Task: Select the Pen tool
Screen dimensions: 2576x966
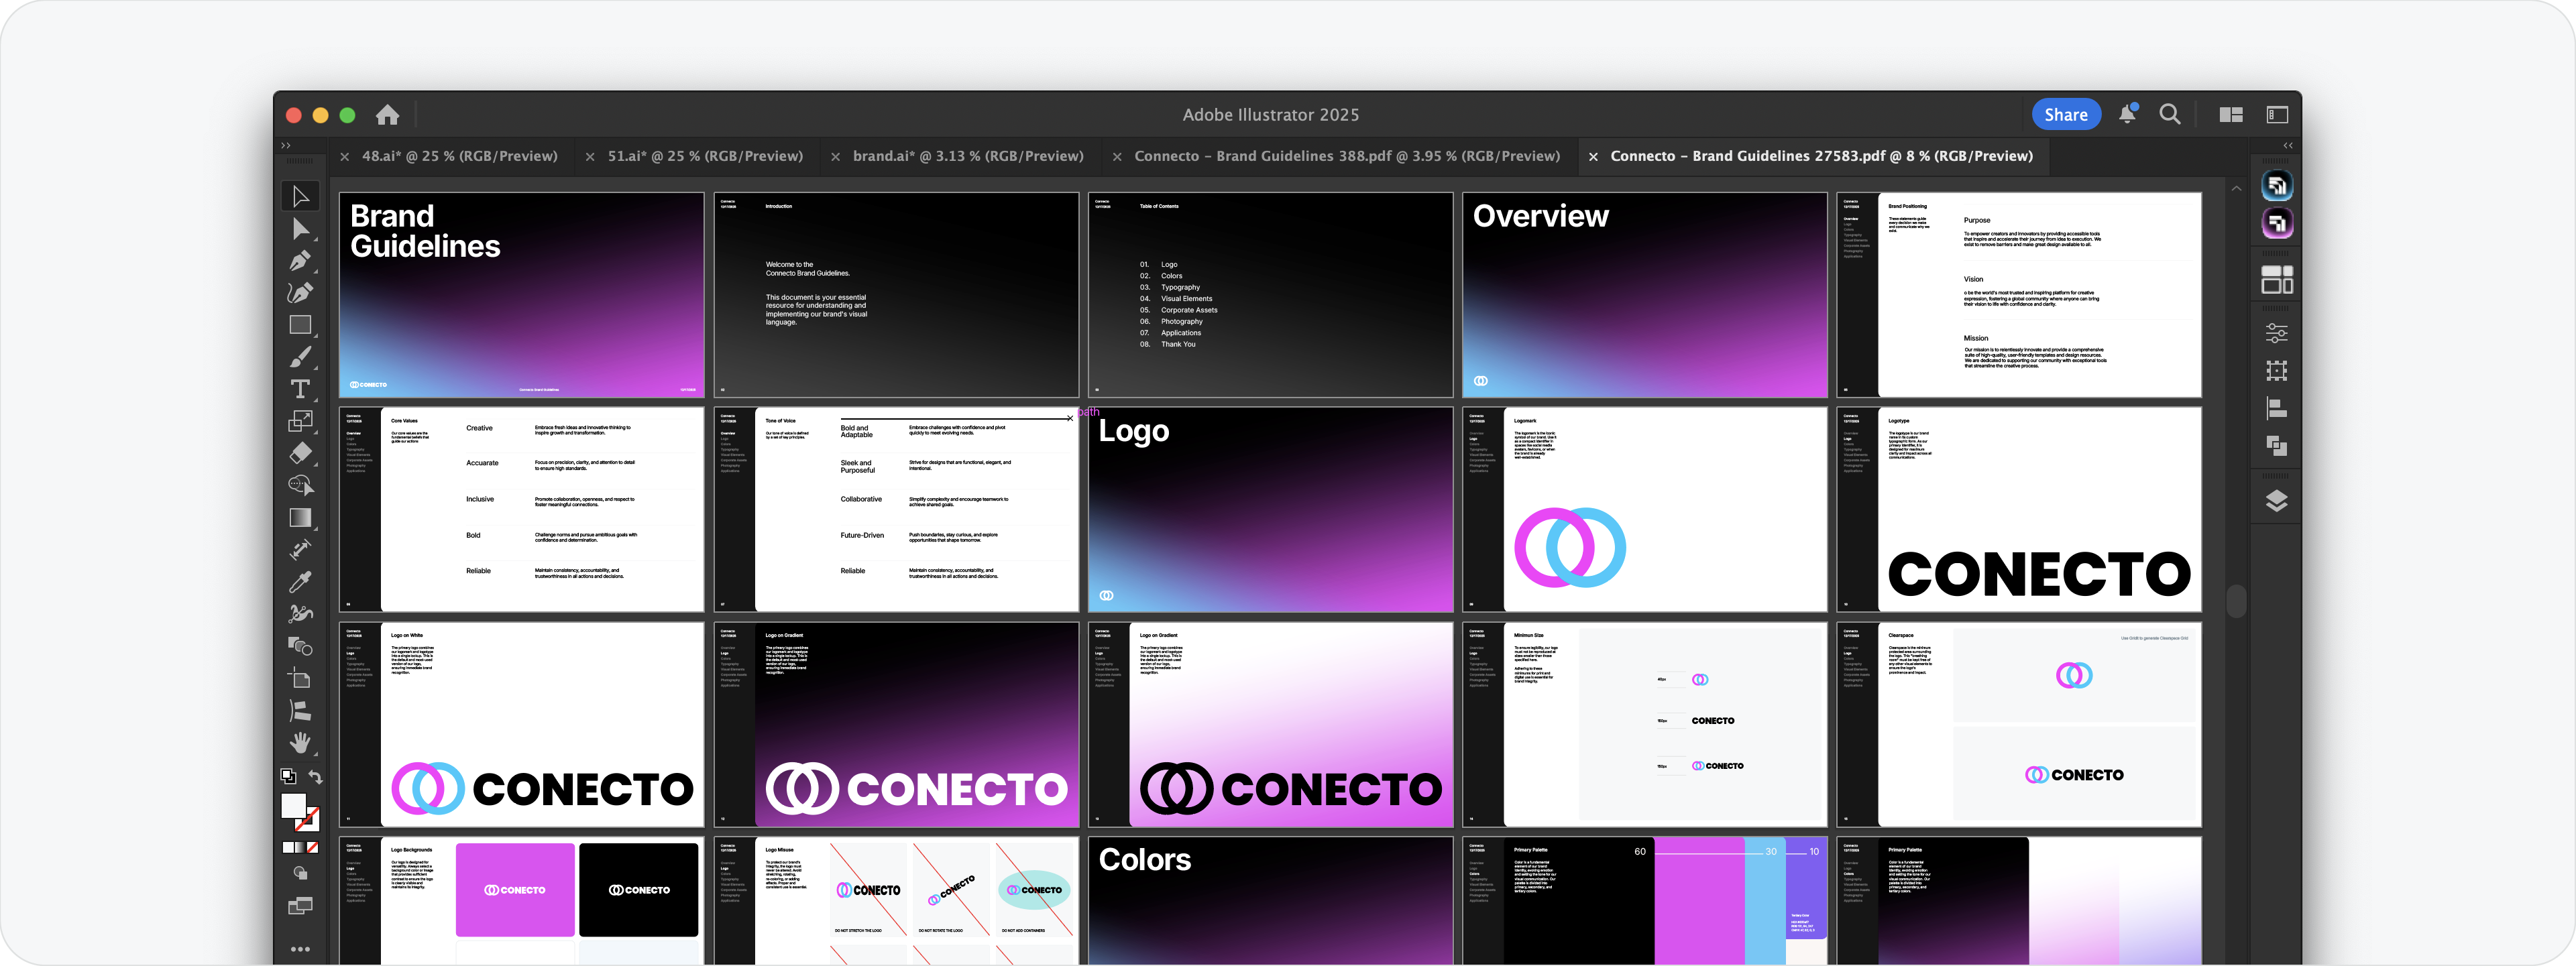Action: click(x=301, y=261)
